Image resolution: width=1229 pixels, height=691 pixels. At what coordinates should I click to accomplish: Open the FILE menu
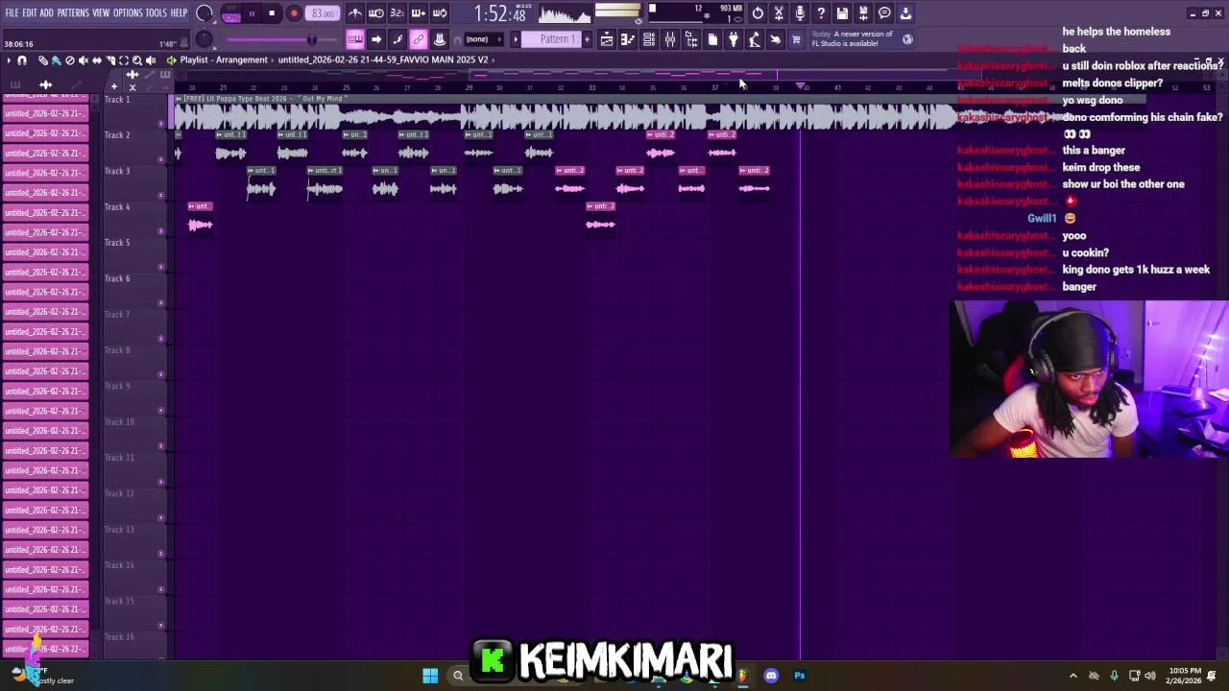[12, 12]
